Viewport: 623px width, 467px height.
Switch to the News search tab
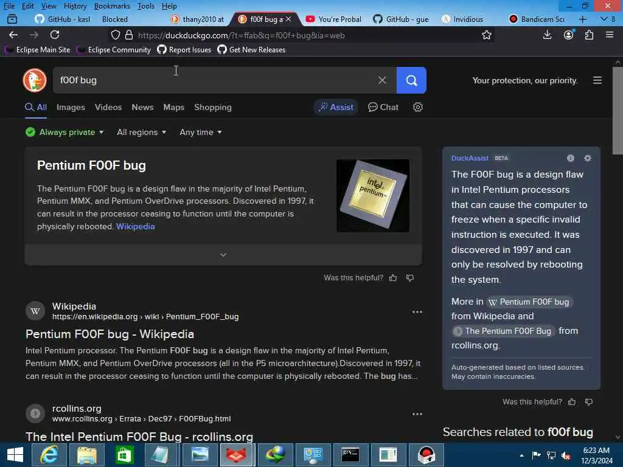(142, 107)
